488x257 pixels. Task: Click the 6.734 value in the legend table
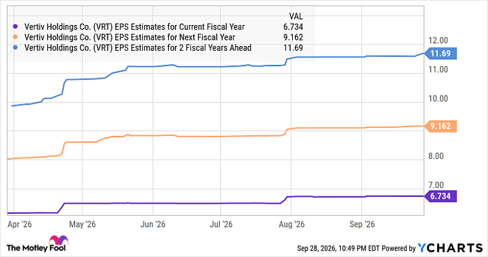(293, 27)
